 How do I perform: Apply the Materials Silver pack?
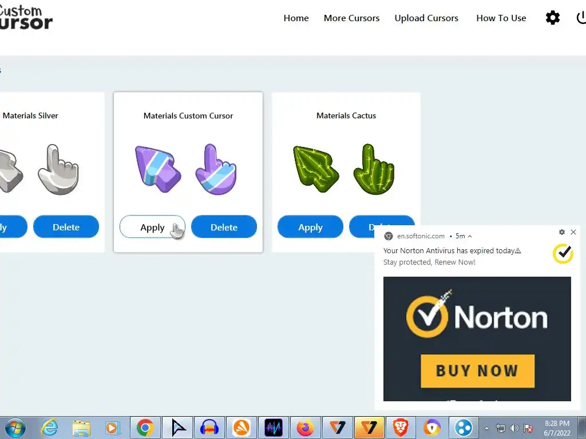pyautogui.click(x=14, y=226)
